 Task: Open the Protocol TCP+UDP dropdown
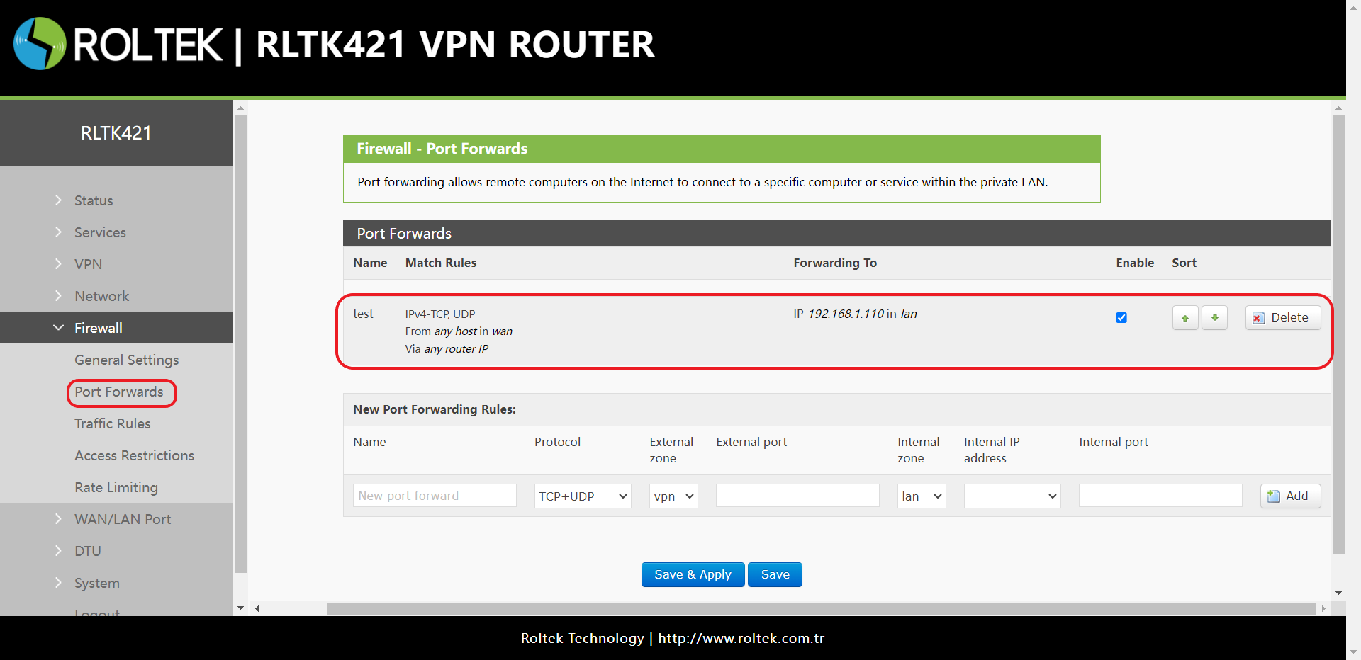(x=583, y=496)
